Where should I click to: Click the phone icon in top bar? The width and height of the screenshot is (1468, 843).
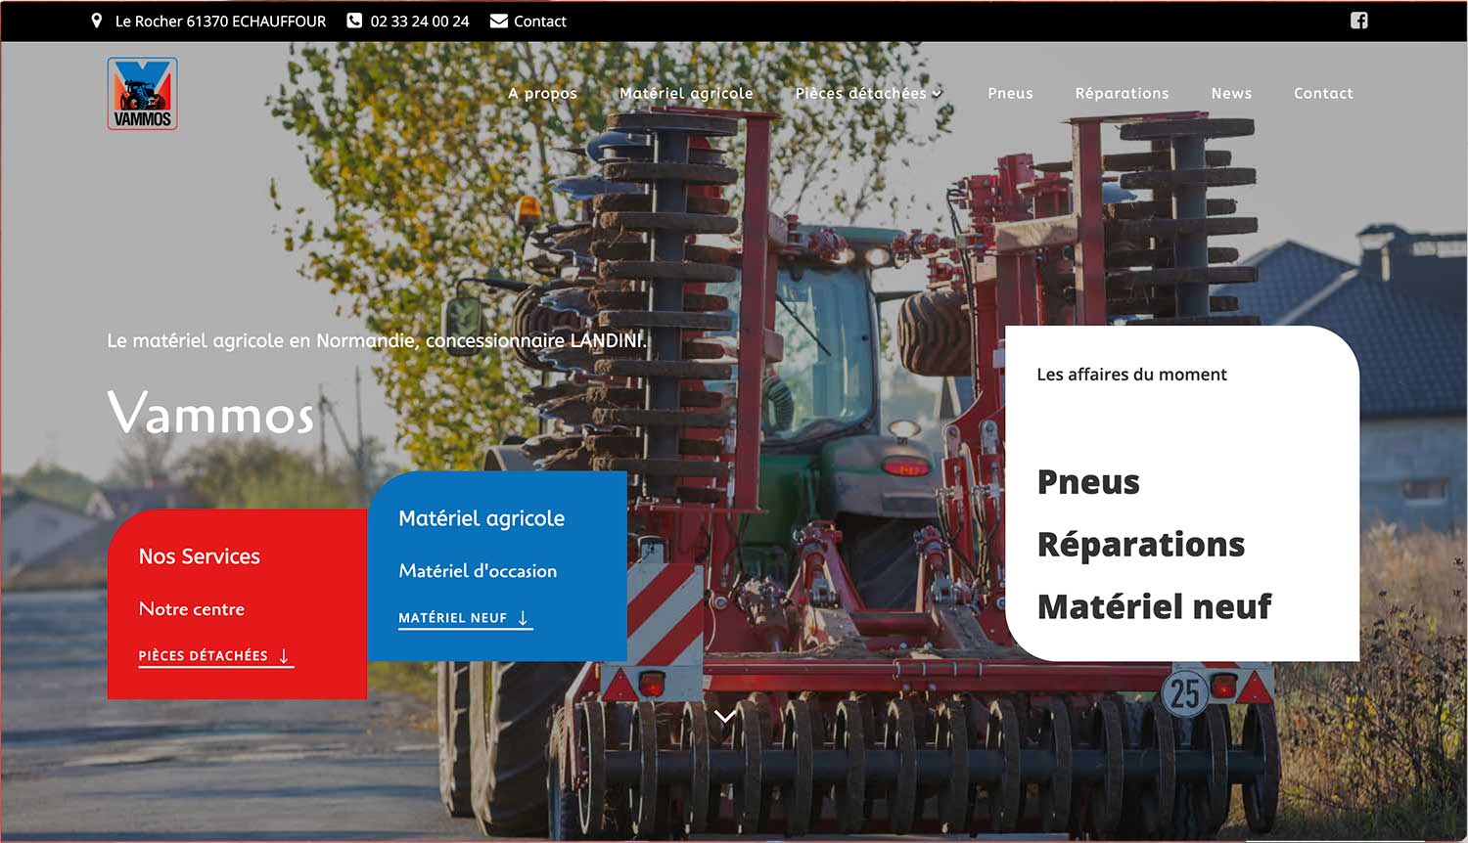pos(354,21)
